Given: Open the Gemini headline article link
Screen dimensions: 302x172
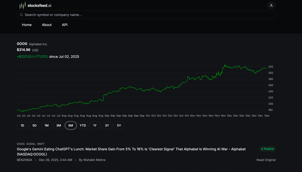Looking at the screenshot, I should click(131, 149).
